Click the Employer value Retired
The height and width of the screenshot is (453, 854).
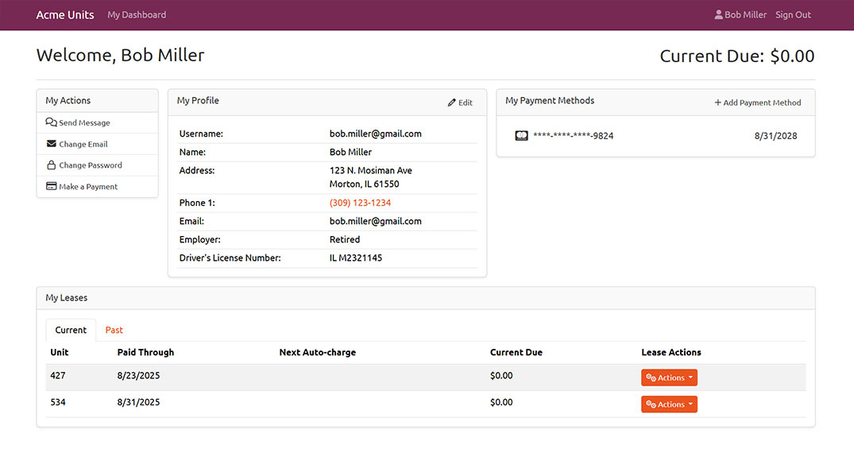345,239
